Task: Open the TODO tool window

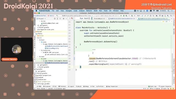Action: click(39, 86)
